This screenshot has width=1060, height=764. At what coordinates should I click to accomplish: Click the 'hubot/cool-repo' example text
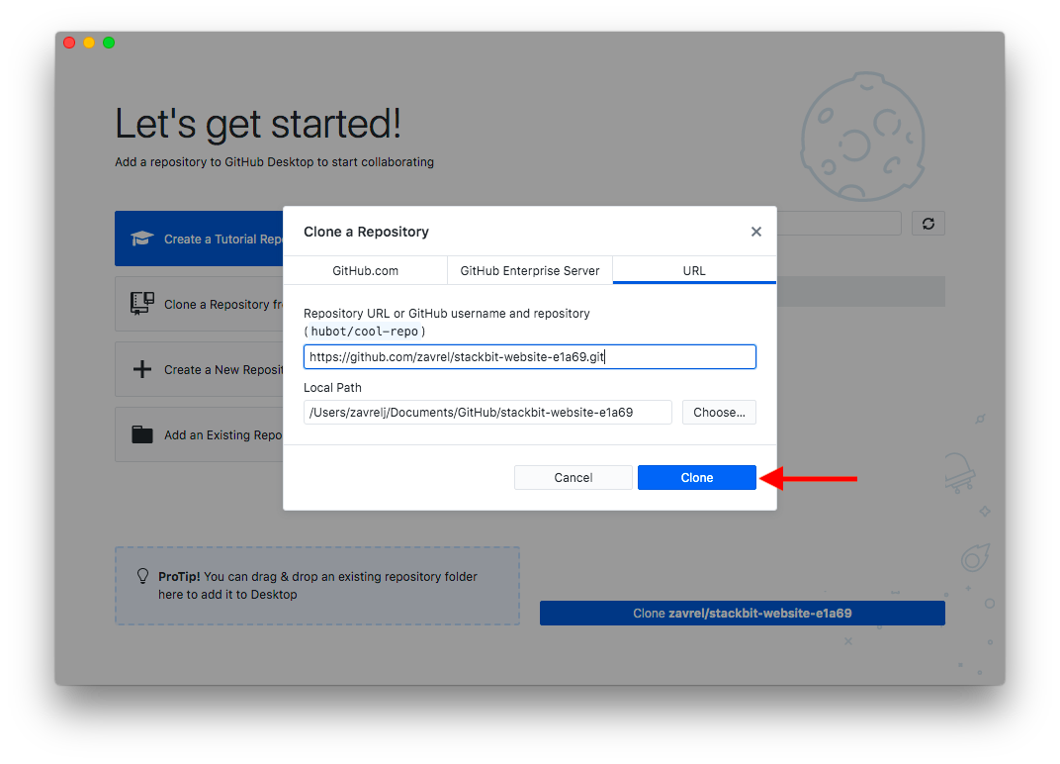[x=364, y=332]
